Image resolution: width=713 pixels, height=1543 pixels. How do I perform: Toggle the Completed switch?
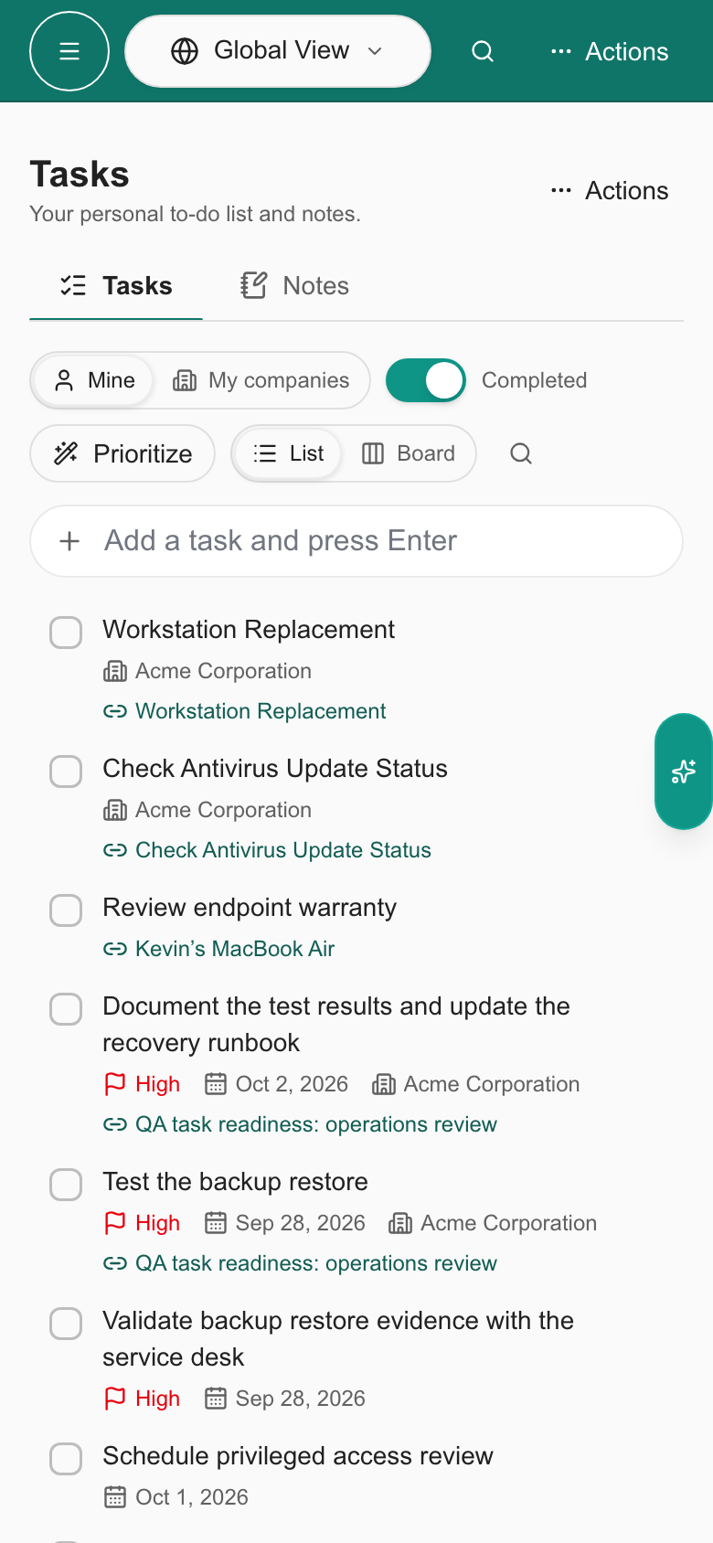[426, 380]
